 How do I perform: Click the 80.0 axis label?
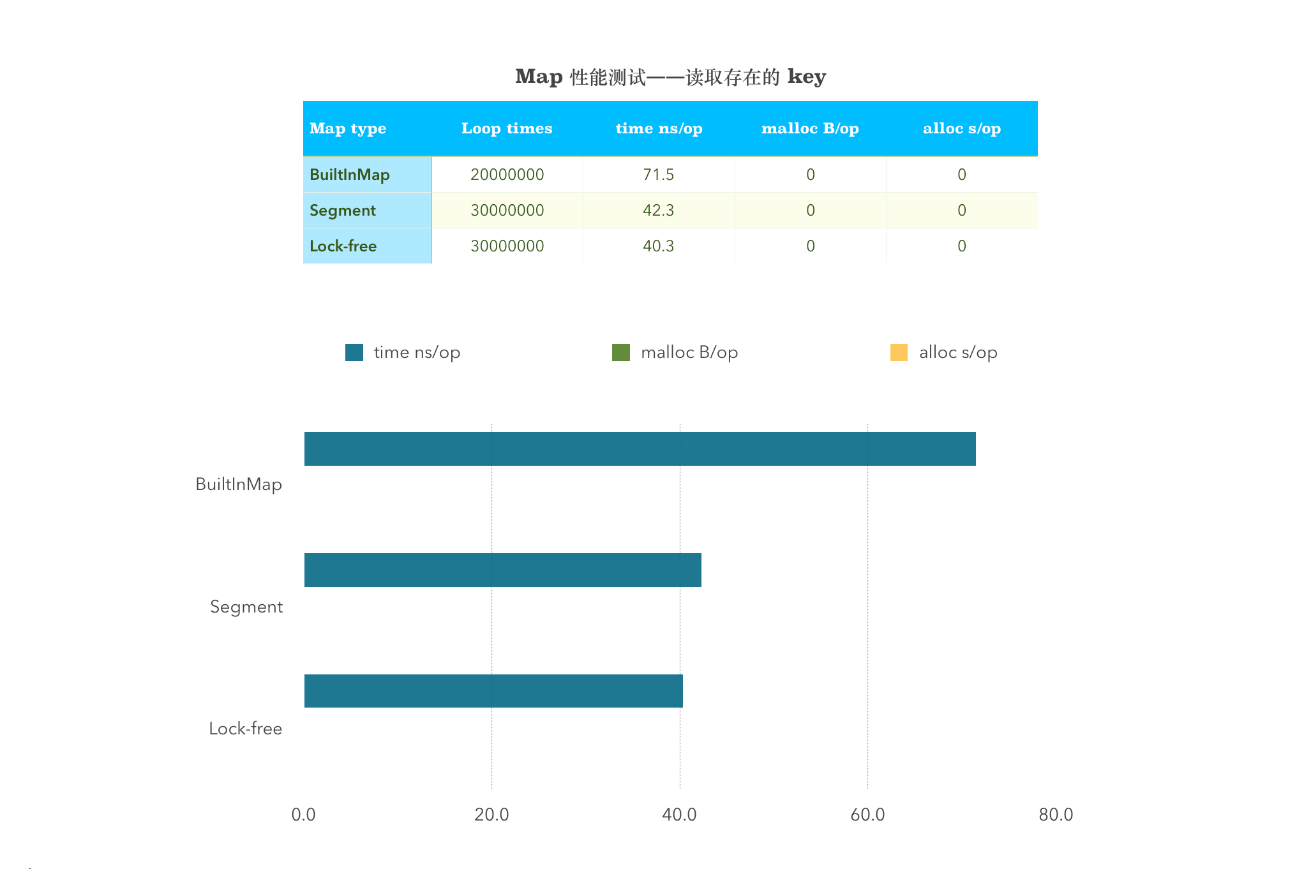[x=1055, y=815]
